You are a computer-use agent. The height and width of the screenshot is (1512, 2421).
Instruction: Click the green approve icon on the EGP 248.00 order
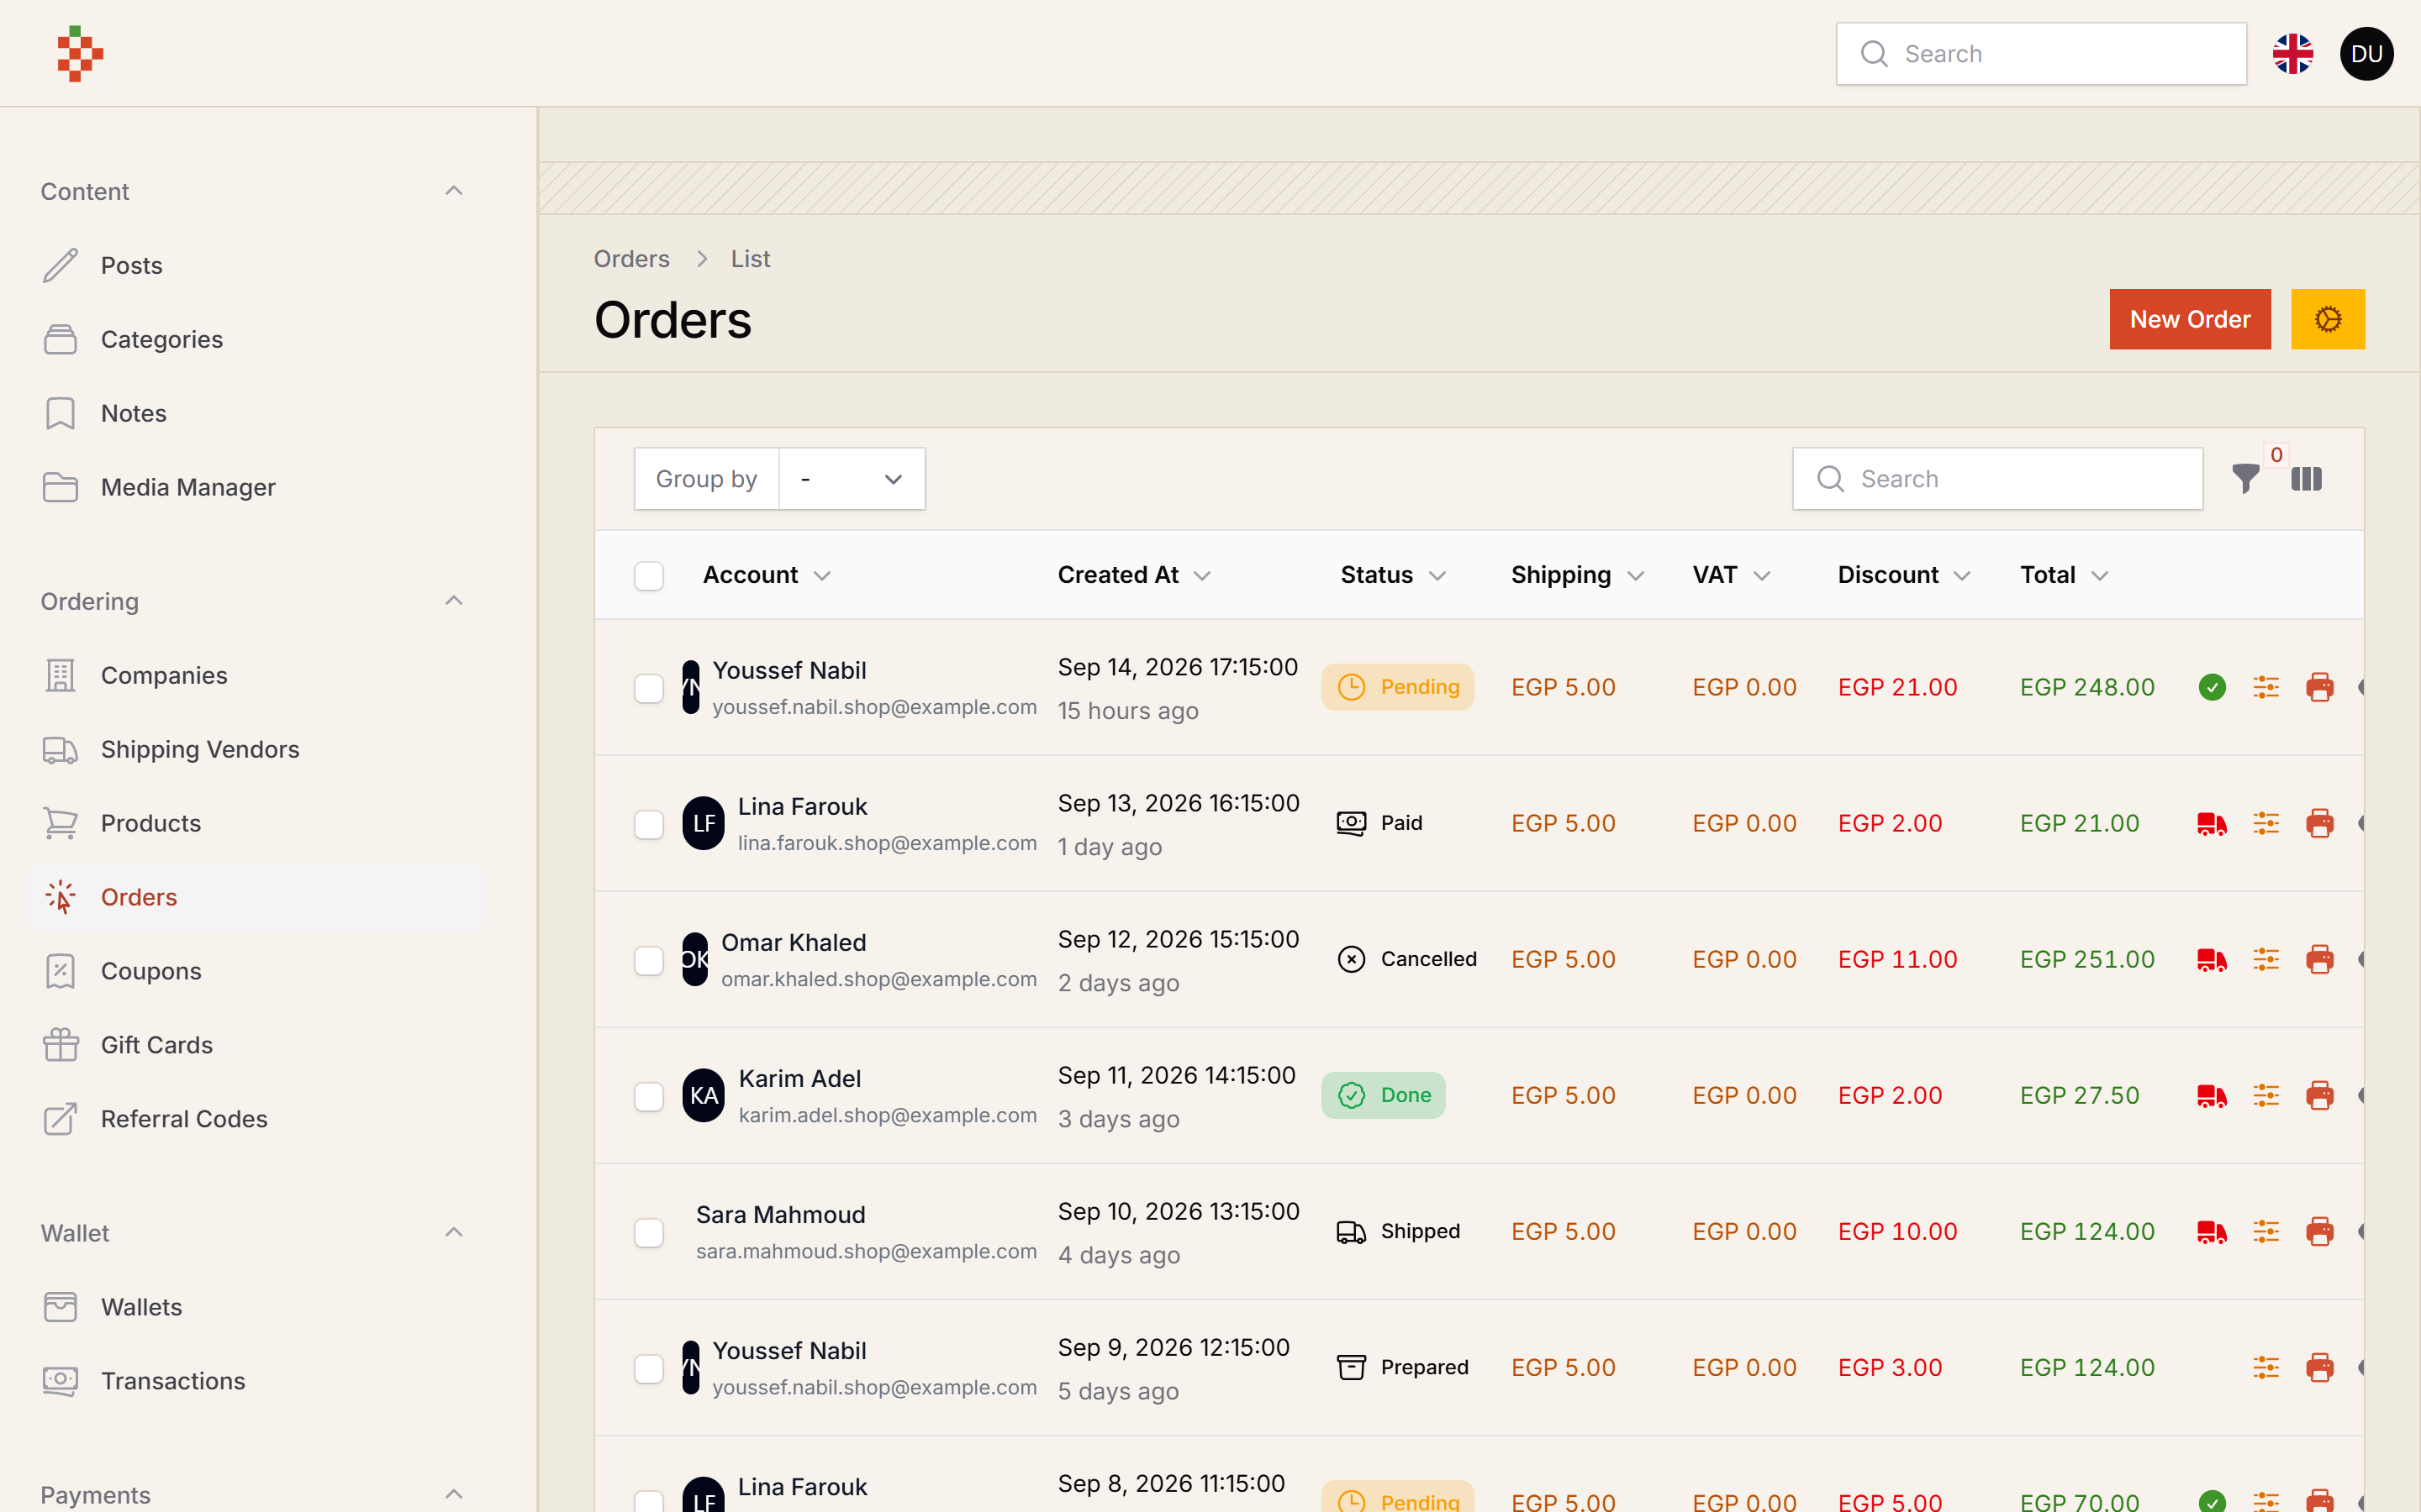pos(2212,687)
